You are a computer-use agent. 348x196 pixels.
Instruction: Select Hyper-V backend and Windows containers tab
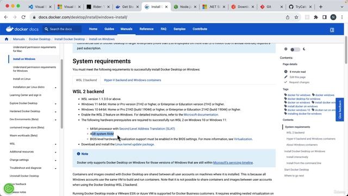133,80
